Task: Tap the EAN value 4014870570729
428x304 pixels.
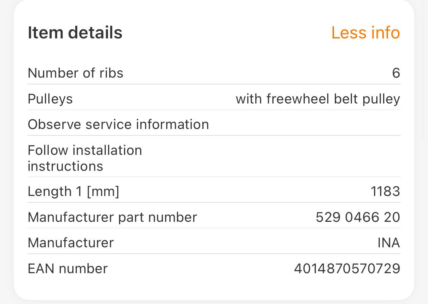Action: tap(347, 269)
